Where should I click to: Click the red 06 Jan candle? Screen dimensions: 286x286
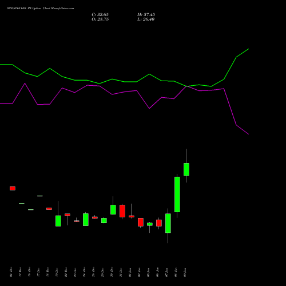click(x=159, y=223)
